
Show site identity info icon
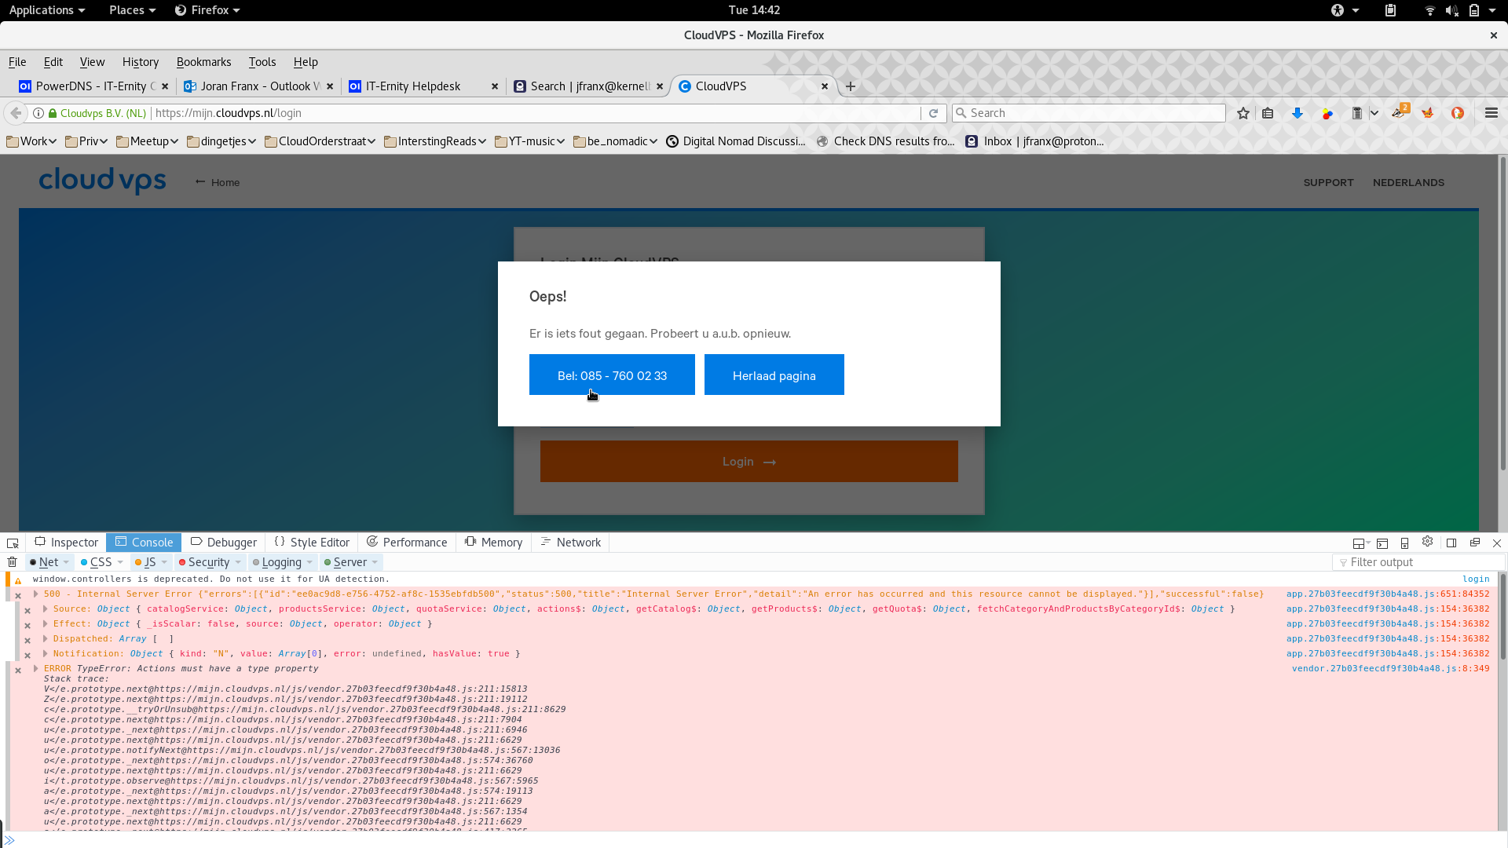(38, 113)
